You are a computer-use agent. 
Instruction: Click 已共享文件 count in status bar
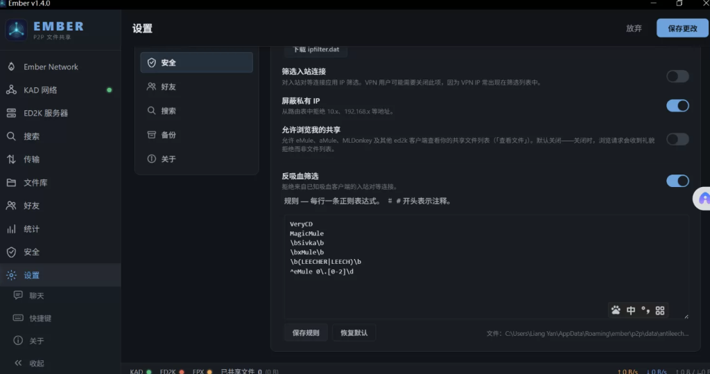[x=250, y=371]
